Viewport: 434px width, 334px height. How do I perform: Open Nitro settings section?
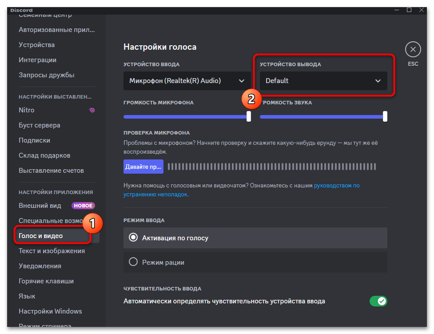[x=27, y=110]
